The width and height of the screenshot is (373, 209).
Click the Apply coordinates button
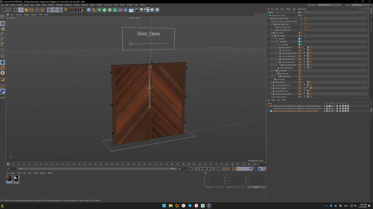[x=256, y=187]
